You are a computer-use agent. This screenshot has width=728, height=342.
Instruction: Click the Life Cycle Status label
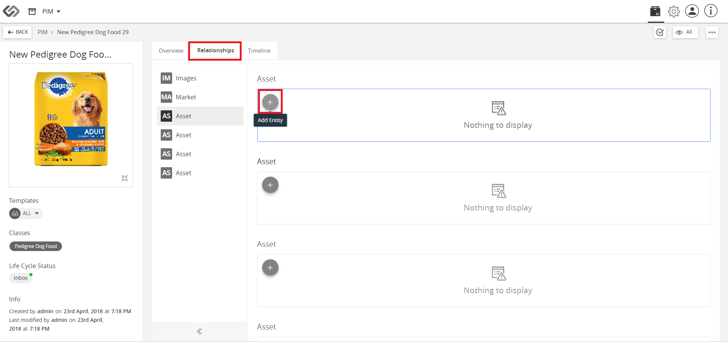32,266
